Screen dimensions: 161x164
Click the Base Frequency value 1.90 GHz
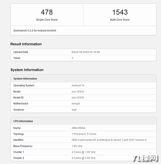77,146
